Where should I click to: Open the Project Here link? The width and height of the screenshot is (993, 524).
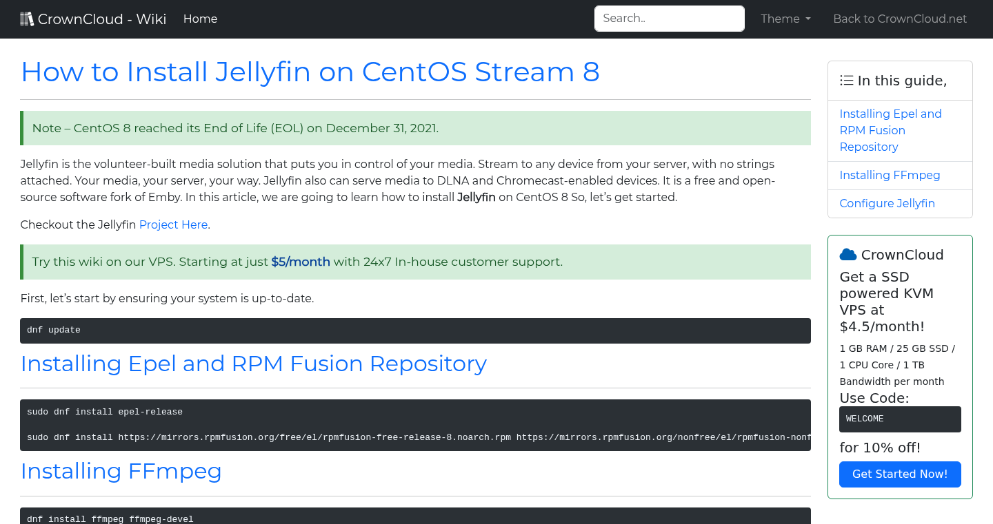point(173,224)
